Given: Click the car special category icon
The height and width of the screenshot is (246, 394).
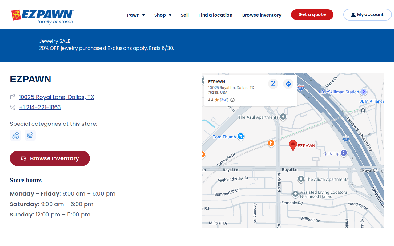Looking at the screenshot, I should pos(15,135).
